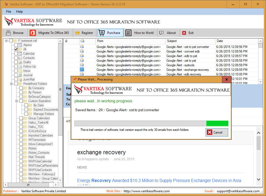This screenshot has height=196, width=266.
Task: Click envelope icon of convert edb email
Action: (x=82, y=51)
